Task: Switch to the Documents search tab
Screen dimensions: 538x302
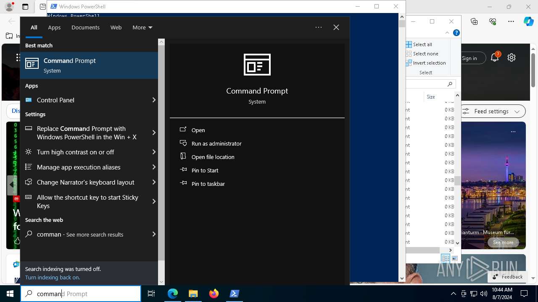Action: (85, 27)
